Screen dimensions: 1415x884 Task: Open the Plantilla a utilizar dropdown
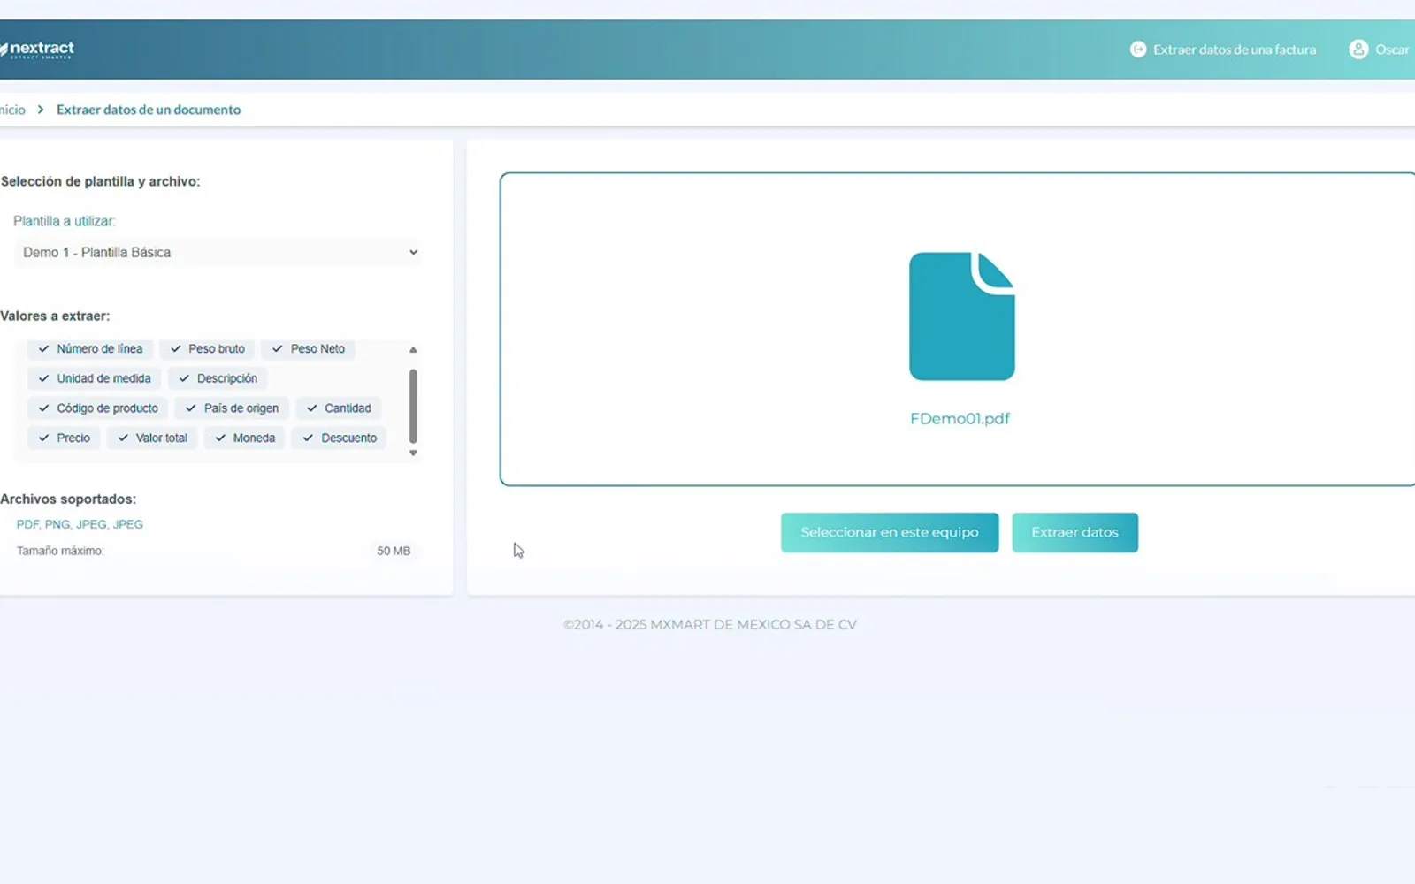218,253
